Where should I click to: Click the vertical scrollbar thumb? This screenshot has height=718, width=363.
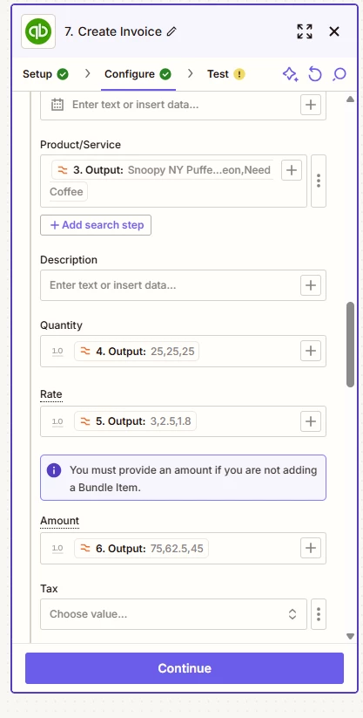[x=351, y=345]
